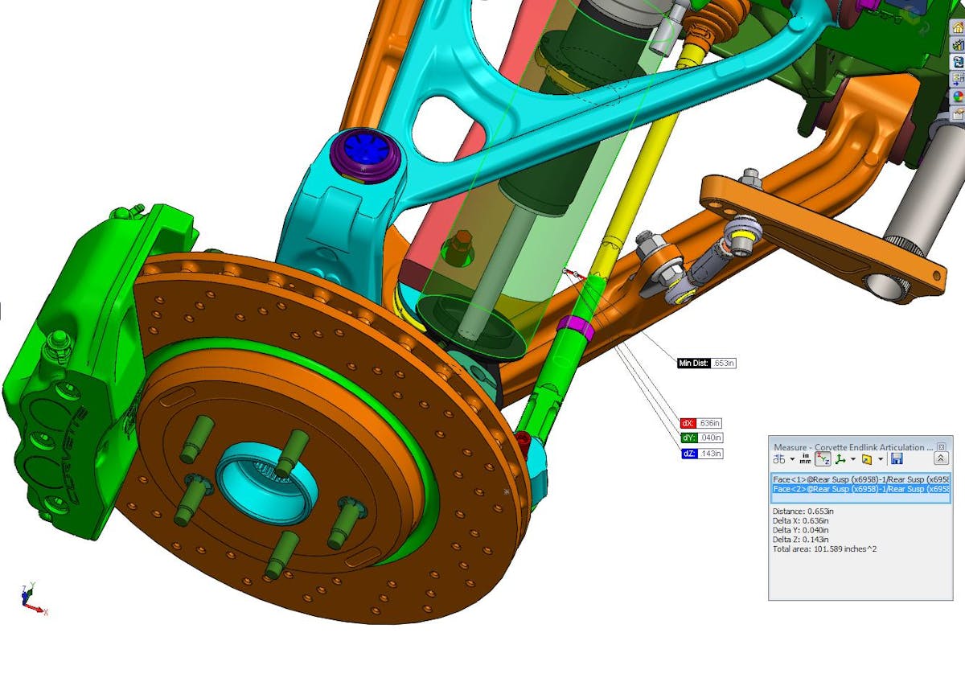
Task: Click the red dX measurement callout
Action: coord(700,423)
